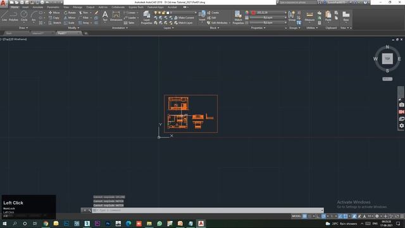Open the Manage ribbon tab
This screenshot has height=228, width=405.
(77, 7)
